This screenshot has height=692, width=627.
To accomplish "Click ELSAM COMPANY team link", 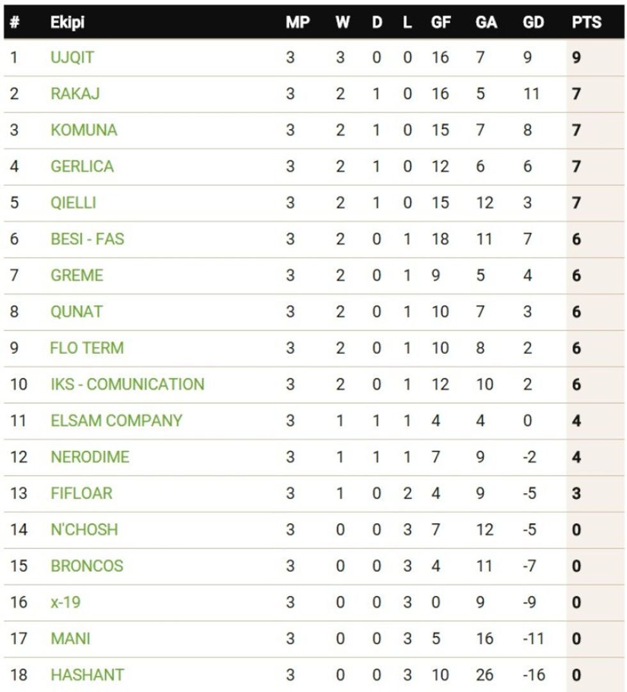I will click(x=116, y=421).
